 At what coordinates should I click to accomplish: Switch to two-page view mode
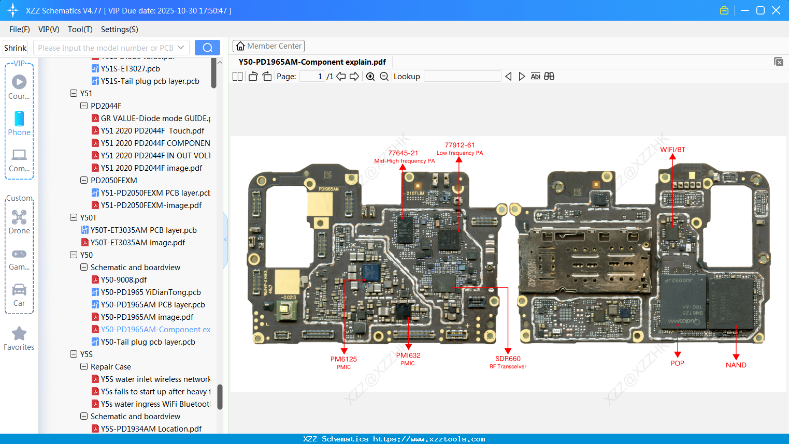click(237, 76)
